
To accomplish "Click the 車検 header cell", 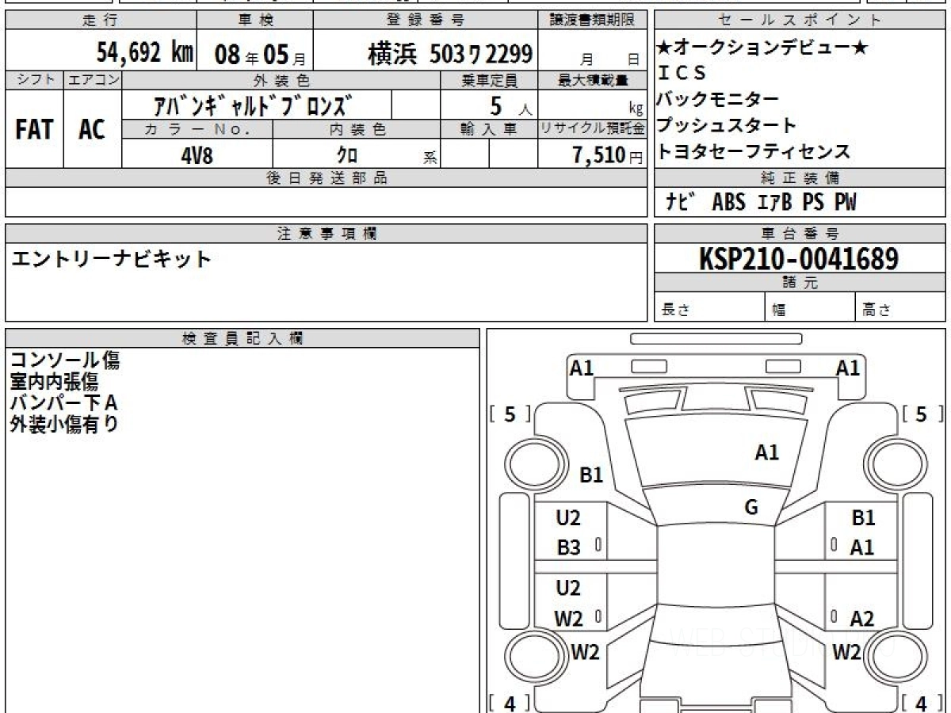I will click(x=254, y=21).
